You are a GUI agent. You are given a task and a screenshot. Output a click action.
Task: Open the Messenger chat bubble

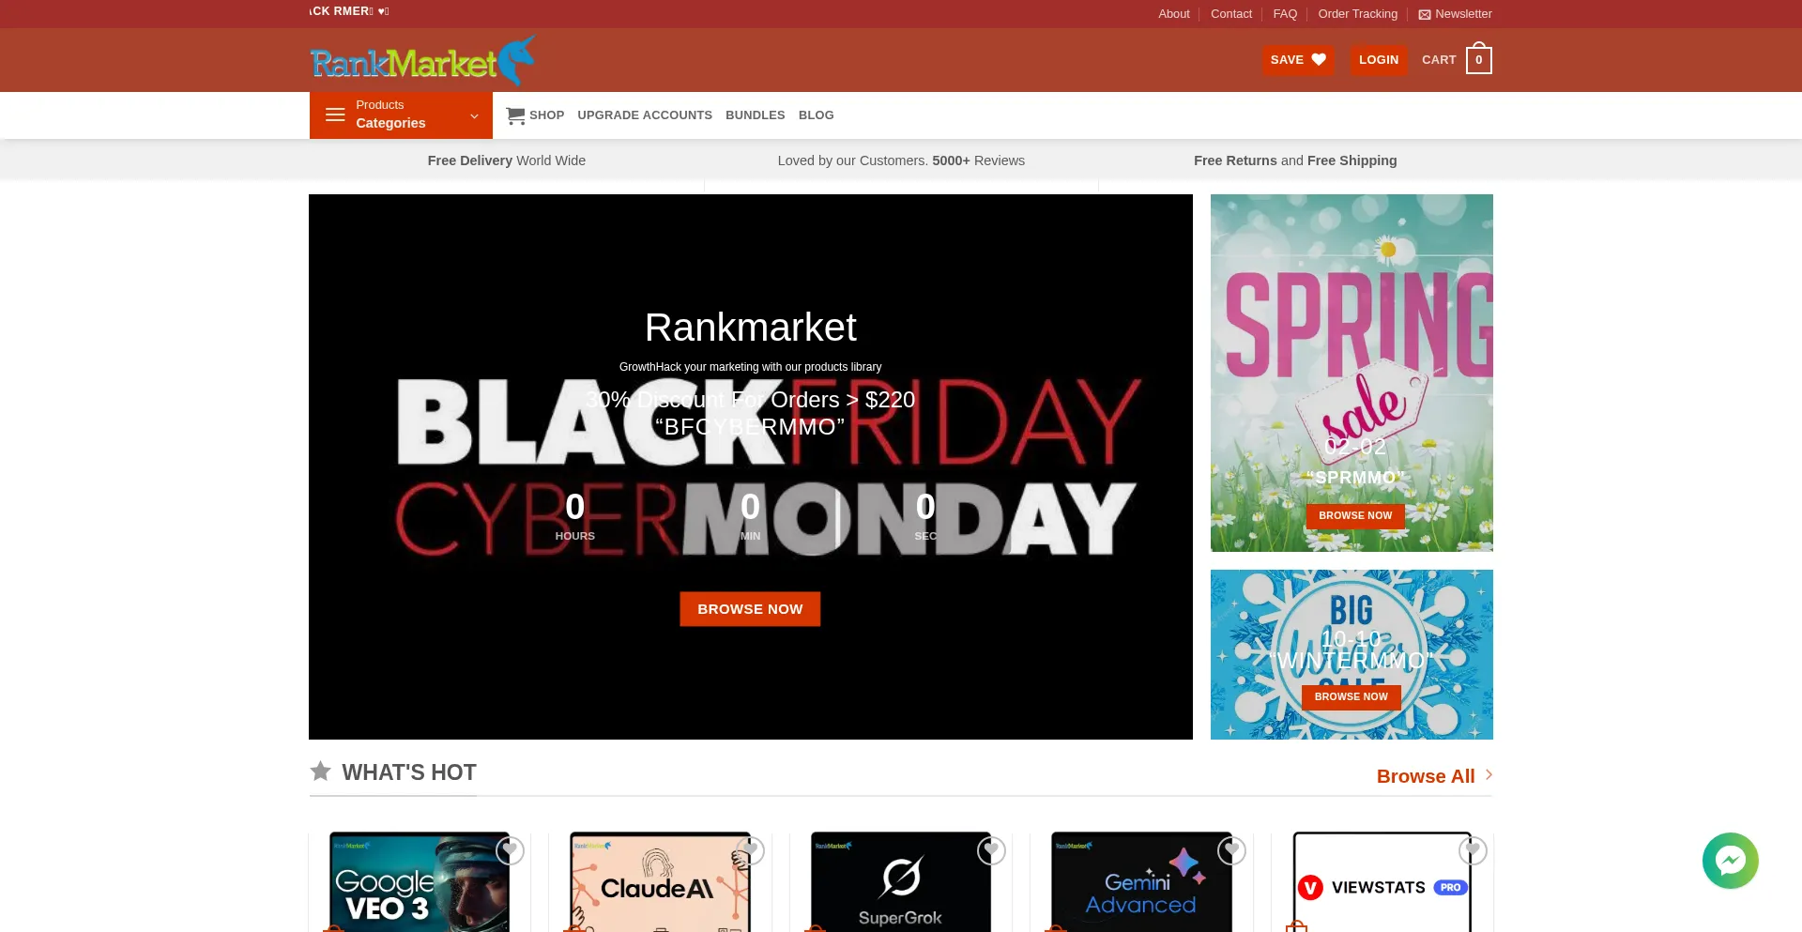(1730, 860)
